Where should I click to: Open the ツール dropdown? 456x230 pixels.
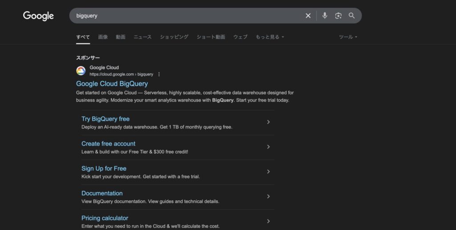(348, 37)
